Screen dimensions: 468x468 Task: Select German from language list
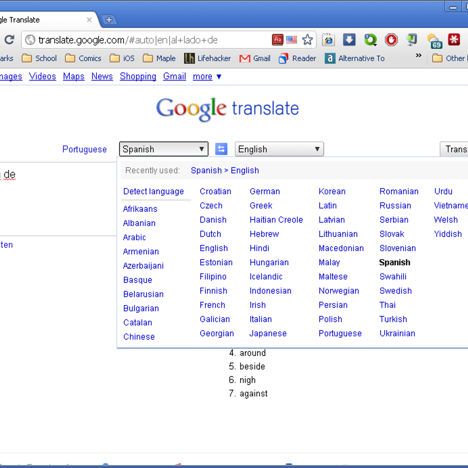(x=265, y=191)
